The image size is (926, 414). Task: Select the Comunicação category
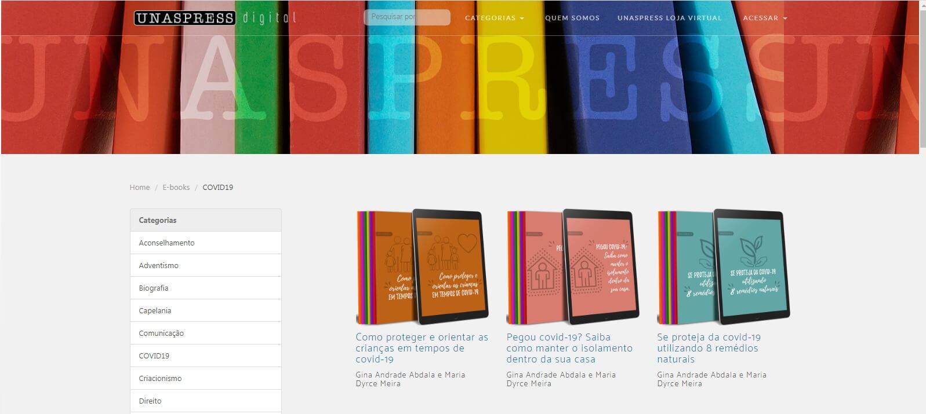[x=206, y=333]
